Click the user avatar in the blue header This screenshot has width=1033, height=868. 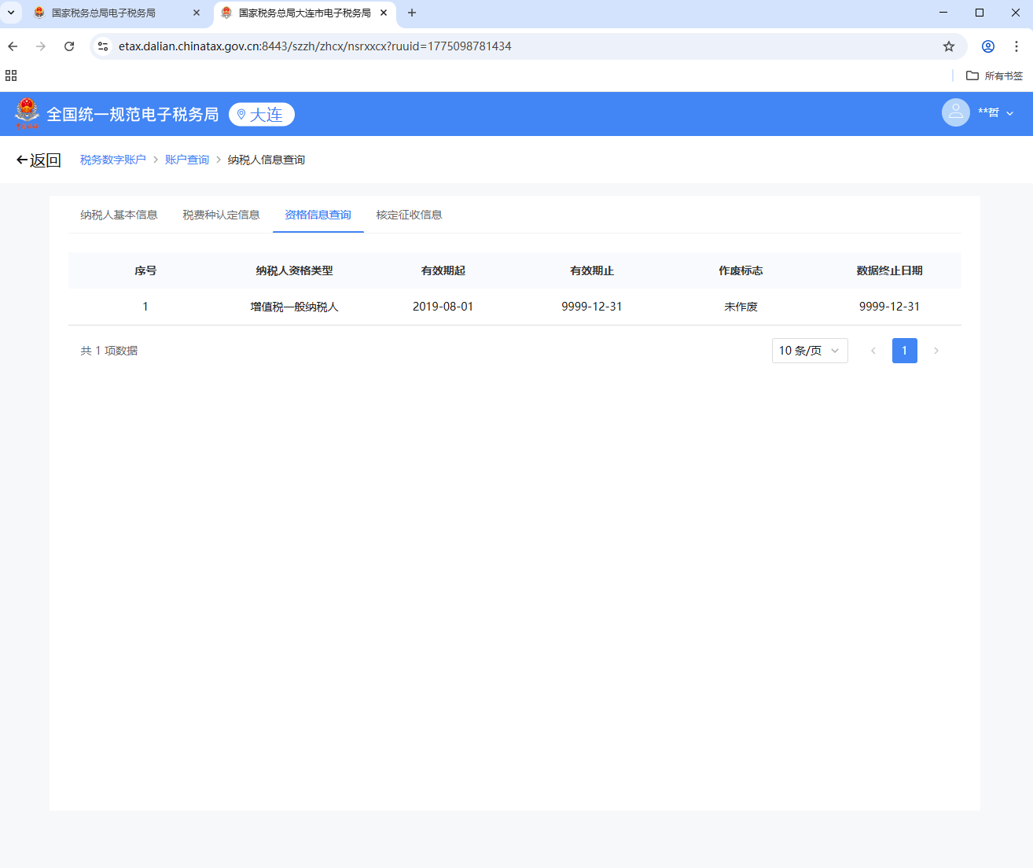pyautogui.click(x=955, y=113)
